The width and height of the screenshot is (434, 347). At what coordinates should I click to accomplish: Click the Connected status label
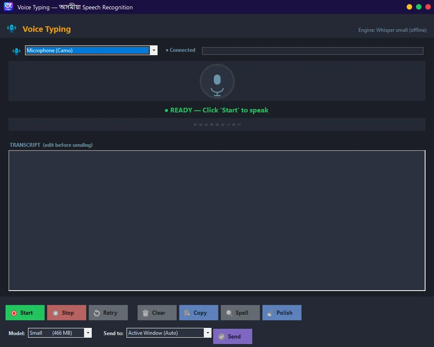tap(180, 50)
